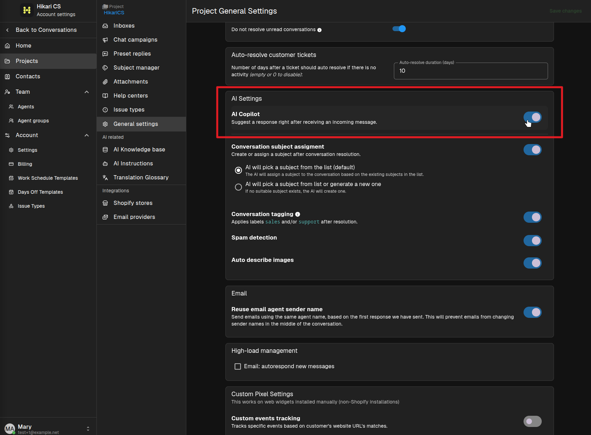Screen dimensions: 591x435
Task: Click the Email providers icon
Action: [x=105, y=217]
